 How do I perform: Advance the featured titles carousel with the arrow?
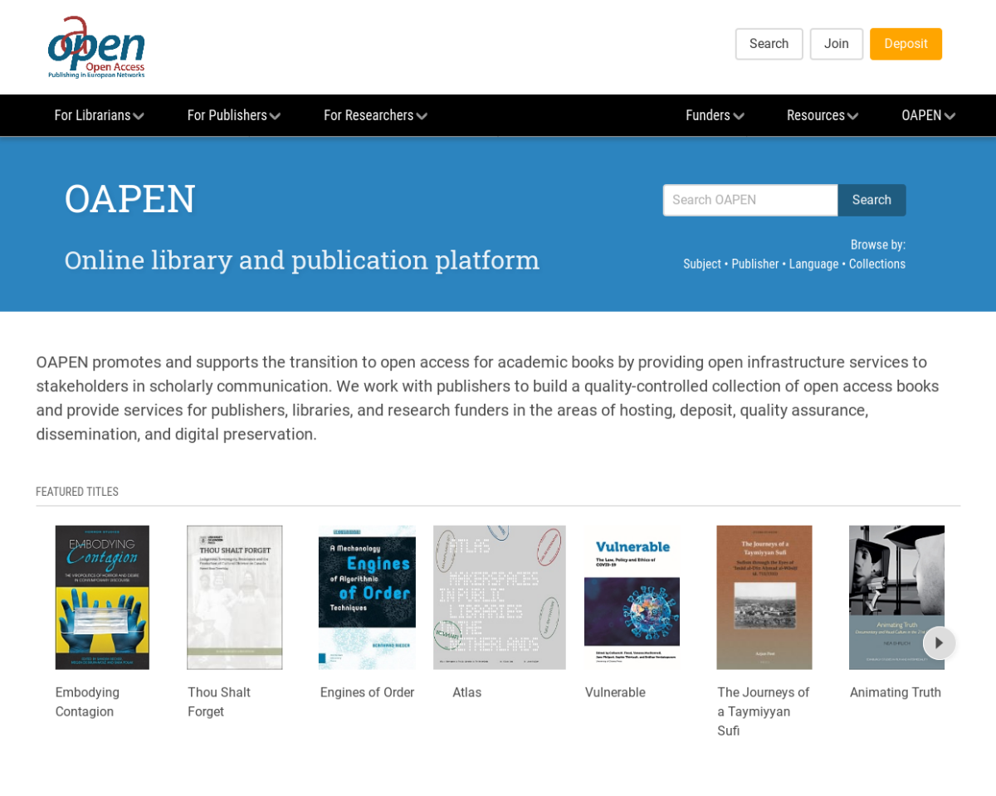939,643
